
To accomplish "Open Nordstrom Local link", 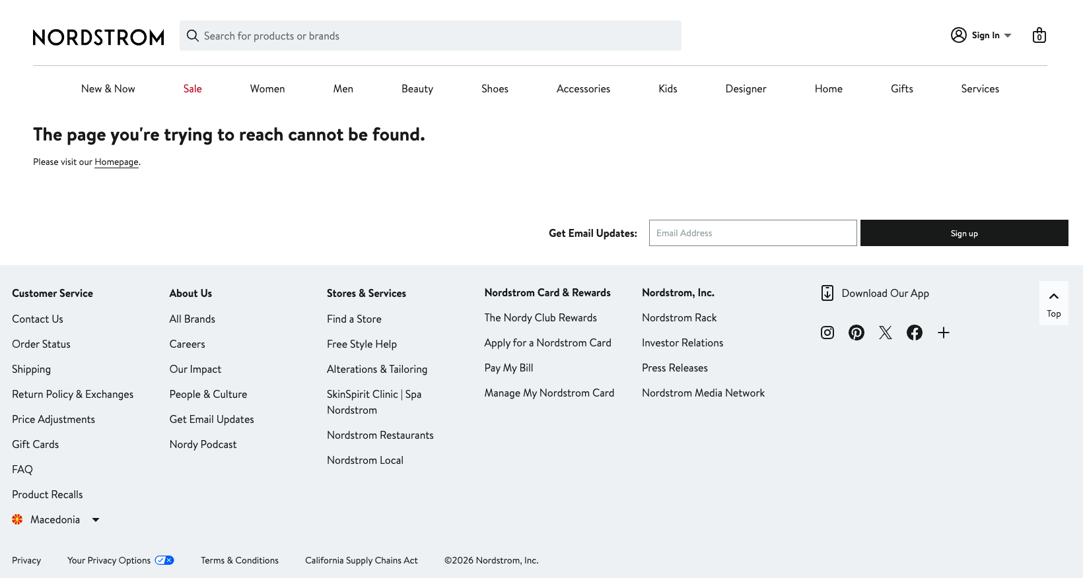I will pos(365,460).
